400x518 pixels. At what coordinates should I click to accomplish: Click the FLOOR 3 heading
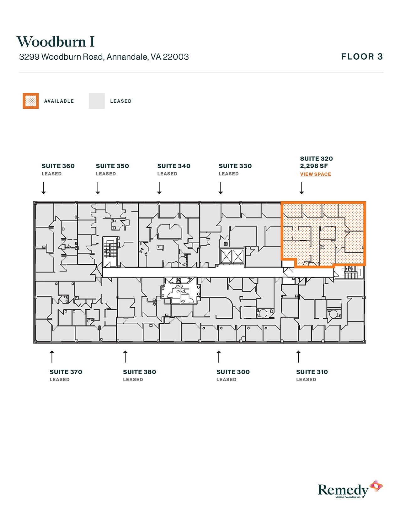click(x=362, y=57)
